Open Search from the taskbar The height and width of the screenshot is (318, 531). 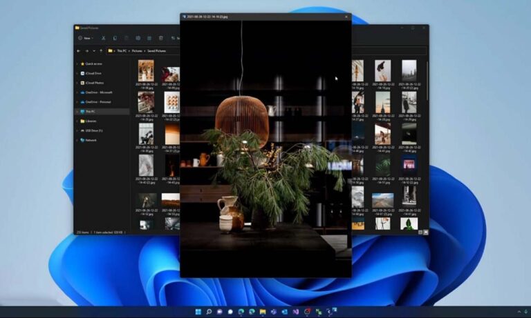coord(209,312)
